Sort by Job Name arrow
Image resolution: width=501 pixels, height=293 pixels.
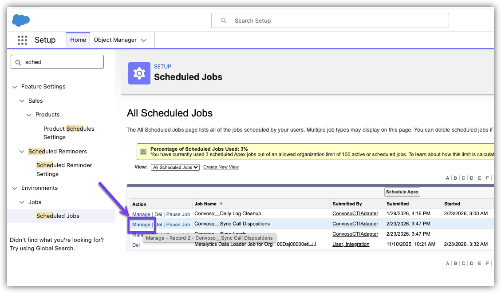click(x=221, y=204)
